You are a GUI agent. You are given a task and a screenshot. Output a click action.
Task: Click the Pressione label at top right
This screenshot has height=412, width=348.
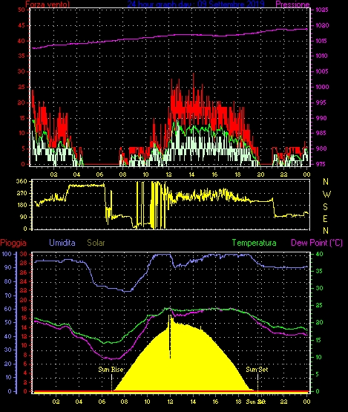(x=292, y=4)
